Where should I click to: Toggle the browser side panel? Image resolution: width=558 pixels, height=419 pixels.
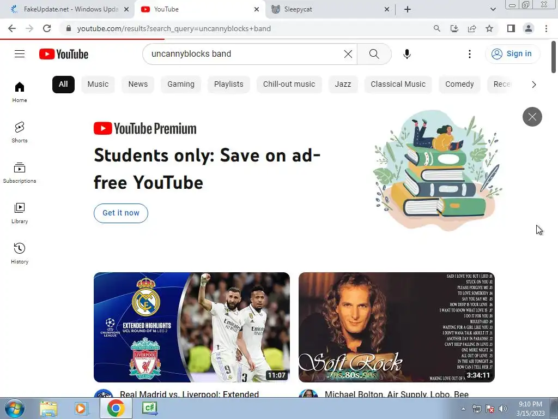point(511,28)
